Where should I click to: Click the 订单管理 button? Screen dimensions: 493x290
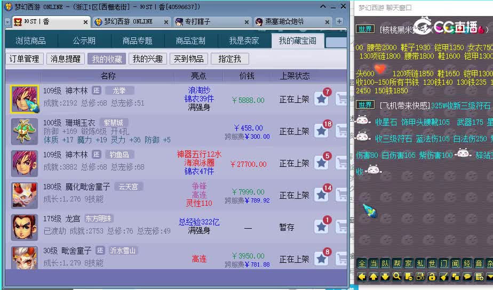(x=24, y=59)
